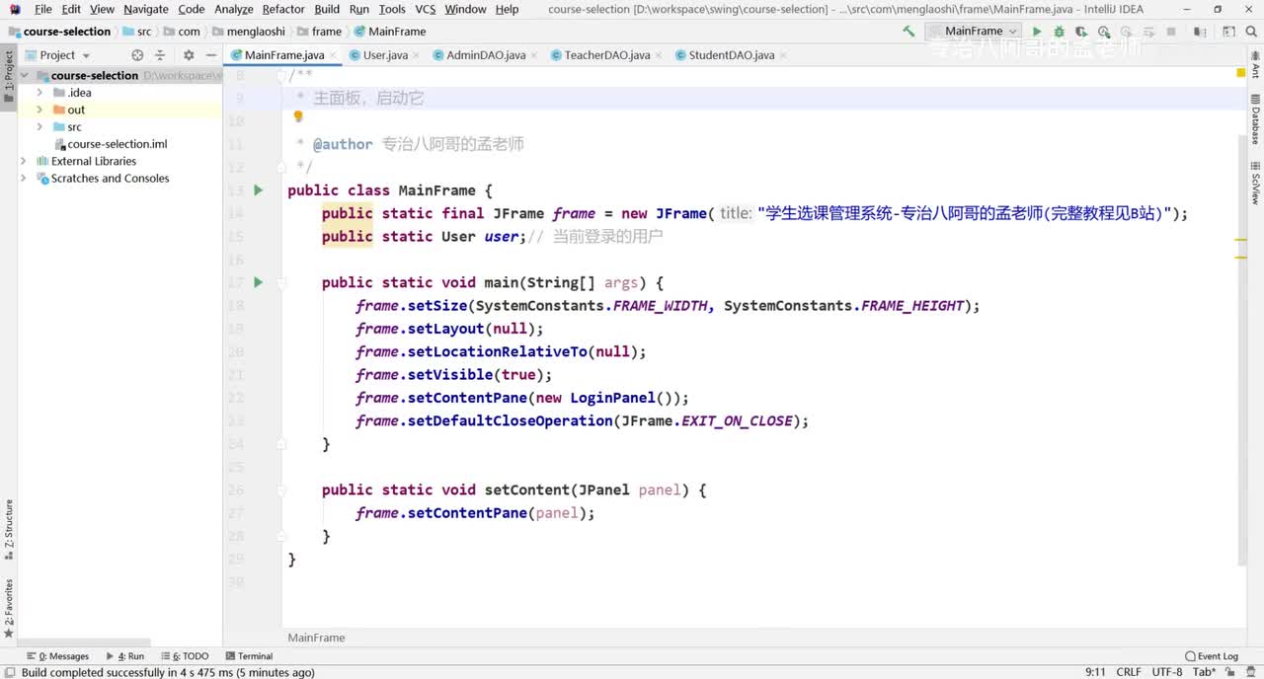
Task: Open the Run tool window tab
Action: tap(124, 656)
